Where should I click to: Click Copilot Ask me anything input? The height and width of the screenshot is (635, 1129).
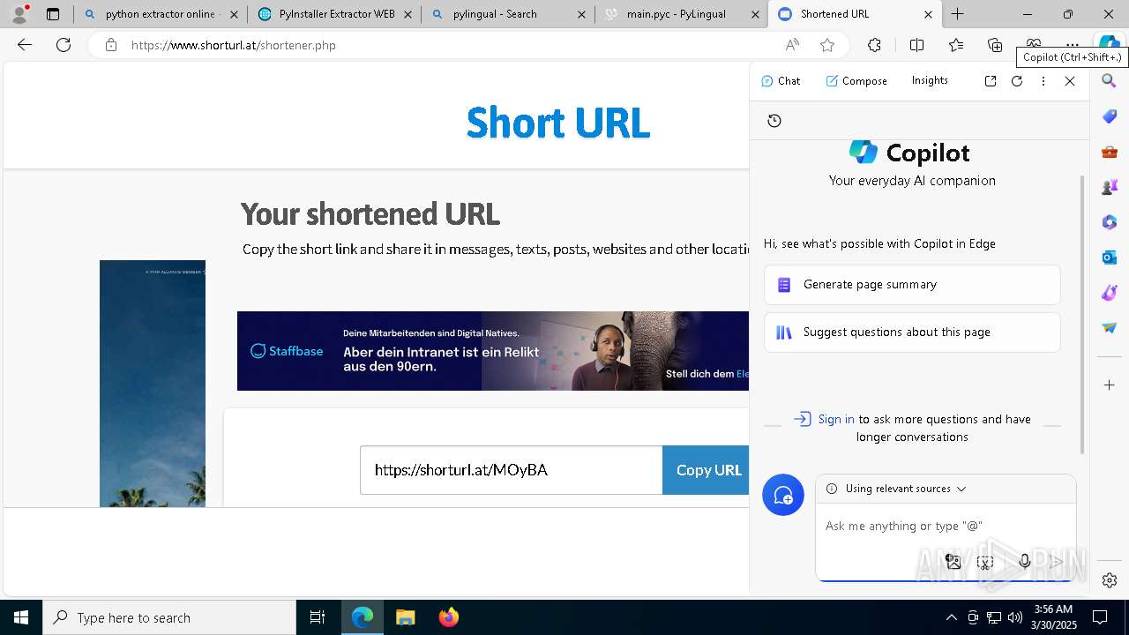click(946, 526)
